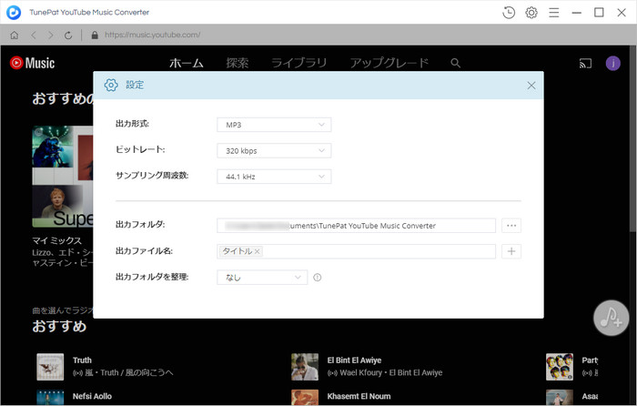The image size is (637, 406).
Task: Click the Khasemt El Noum album thumbnail
Action: tap(305, 398)
